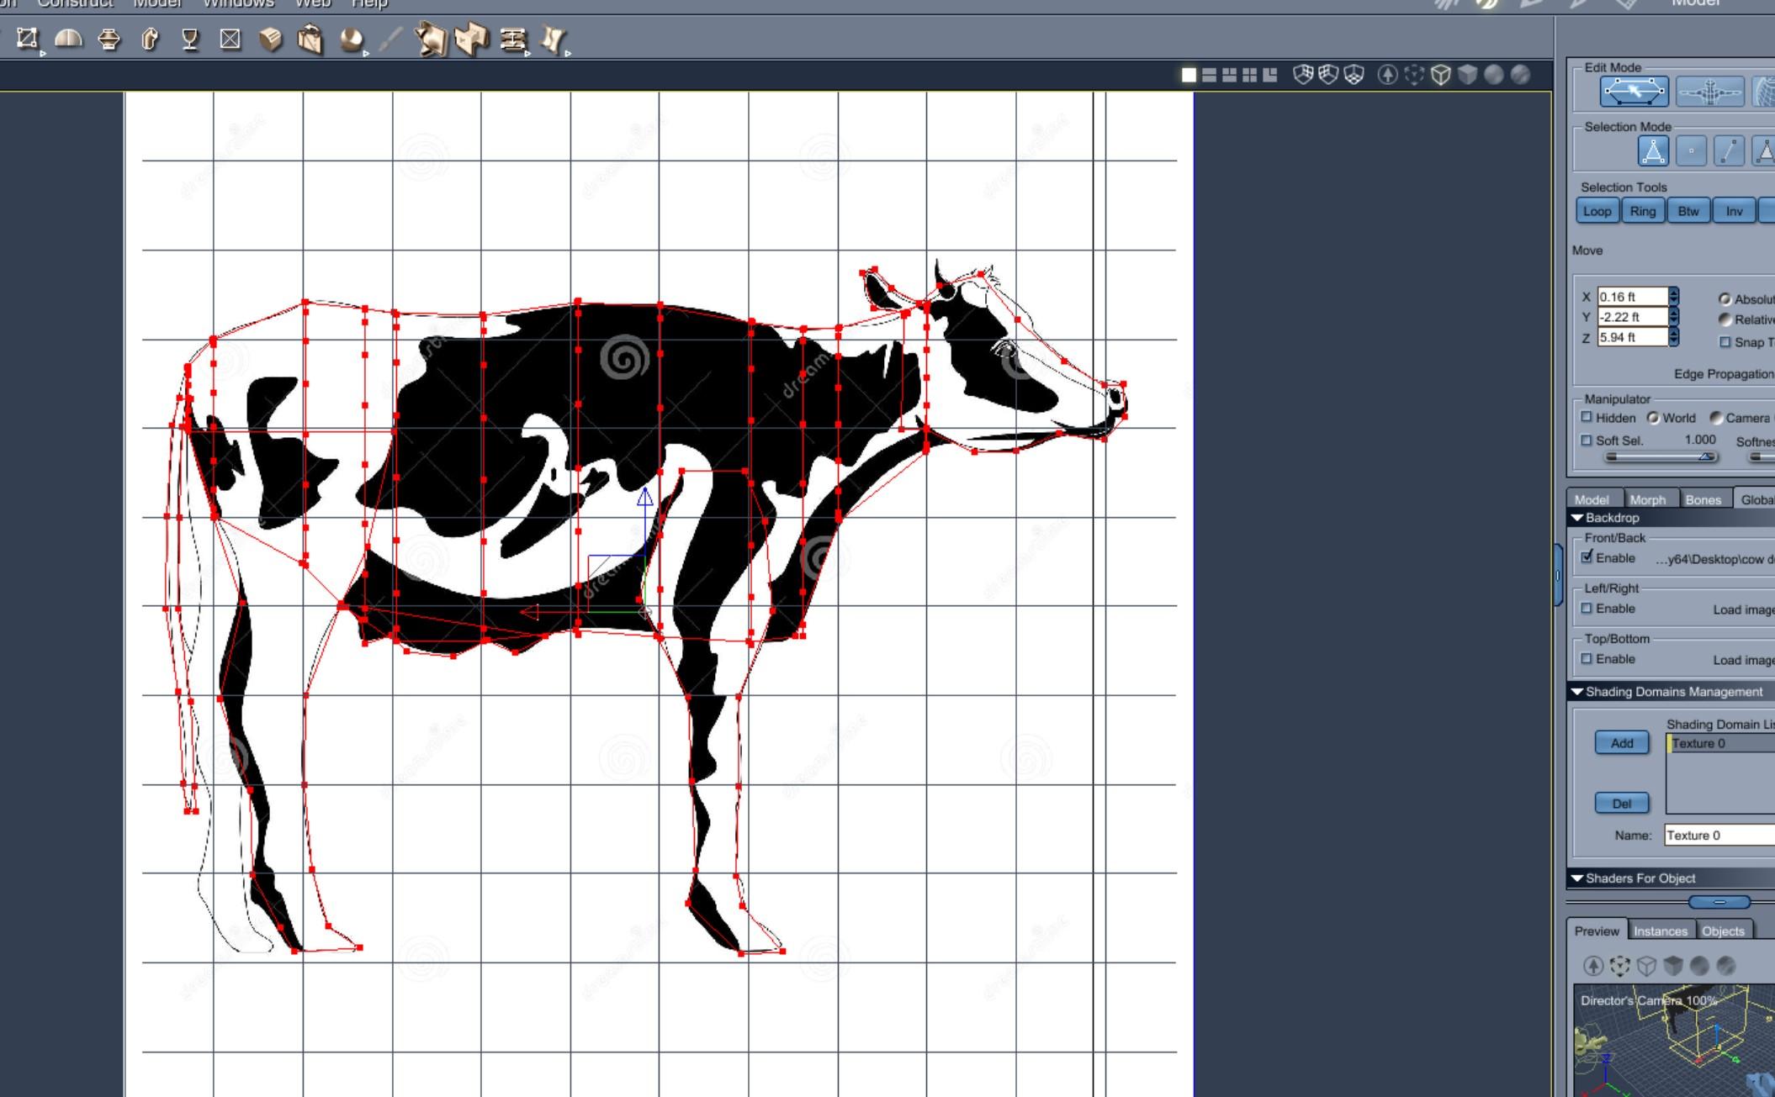1775x1097 pixels.
Task: Switch to the Instances tab
Action: tap(1660, 931)
